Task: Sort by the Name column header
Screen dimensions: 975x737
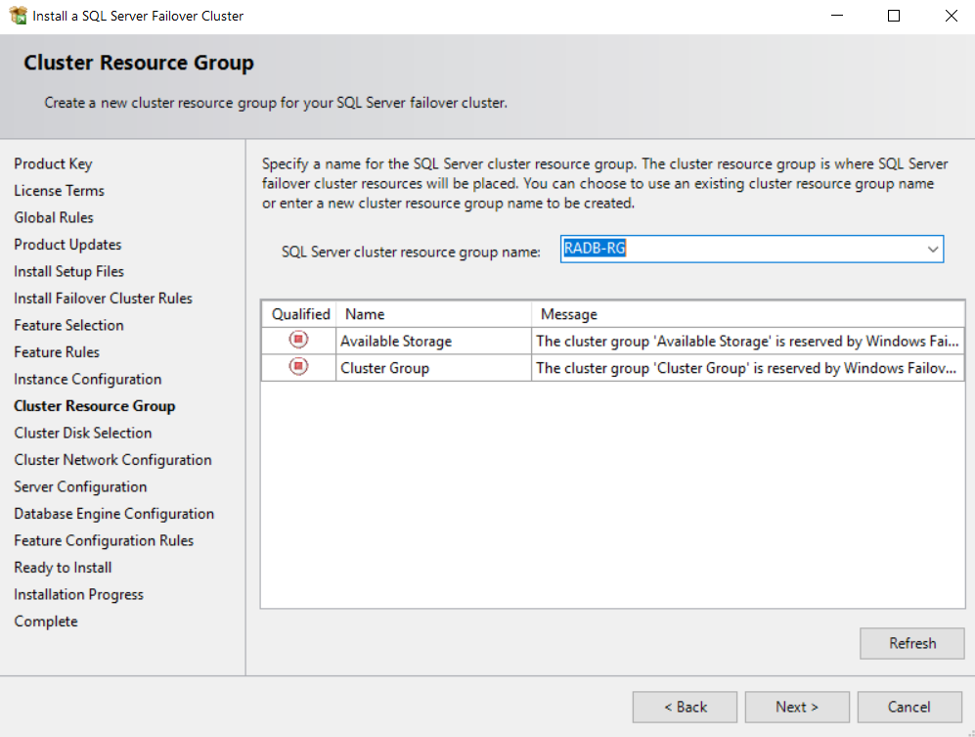Action: pyautogui.click(x=433, y=314)
